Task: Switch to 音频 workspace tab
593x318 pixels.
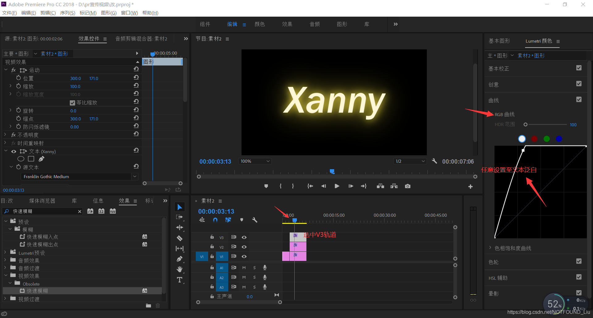Action: 315,24
